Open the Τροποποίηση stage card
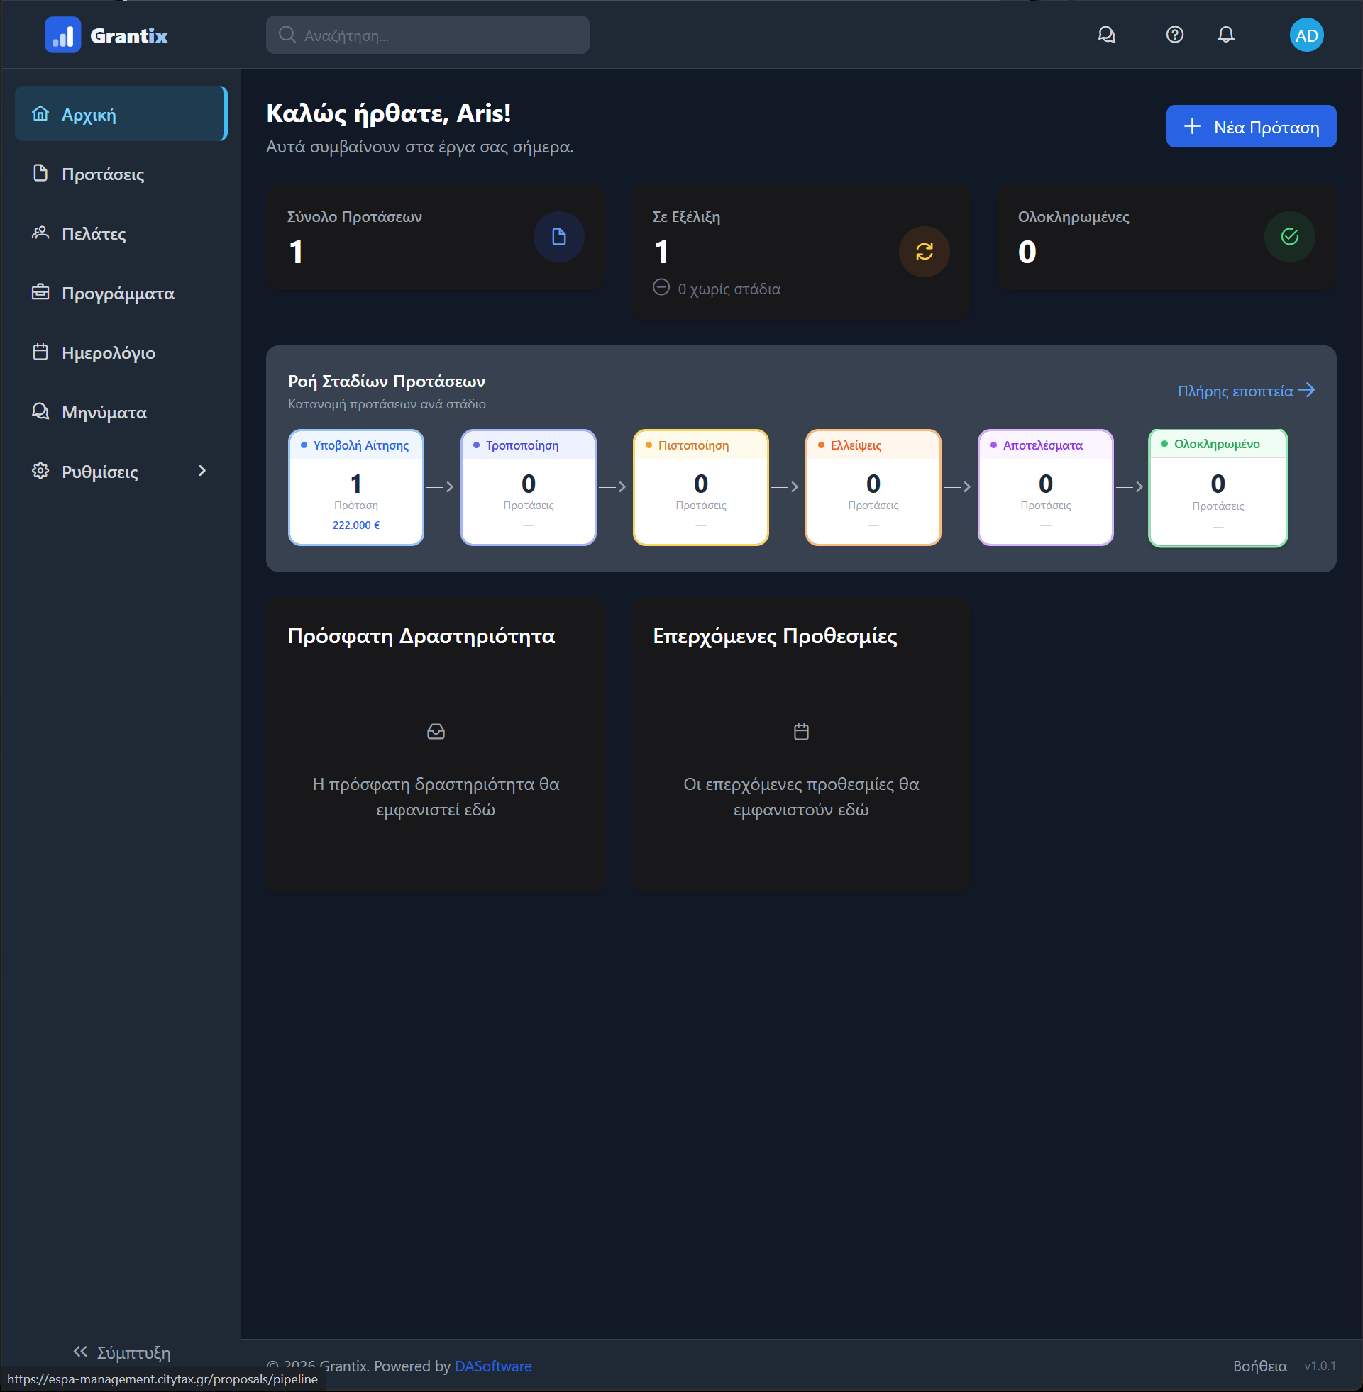1363x1392 pixels. point(529,487)
